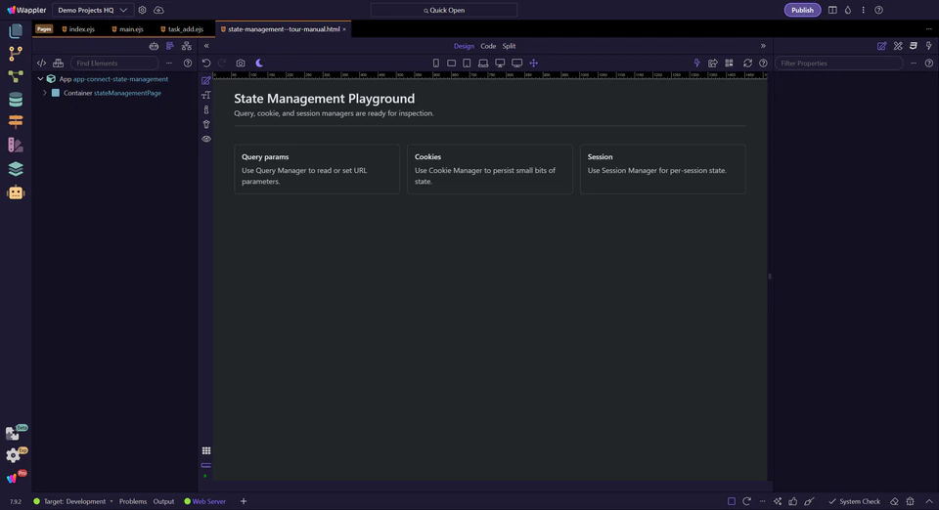This screenshot has height=510, width=939.
Task: Switch to Split view
Action: click(509, 46)
